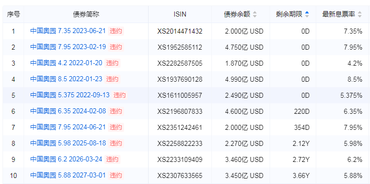Click 违约 tag on 5.88 2027-03-01 bond

point(116,175)
